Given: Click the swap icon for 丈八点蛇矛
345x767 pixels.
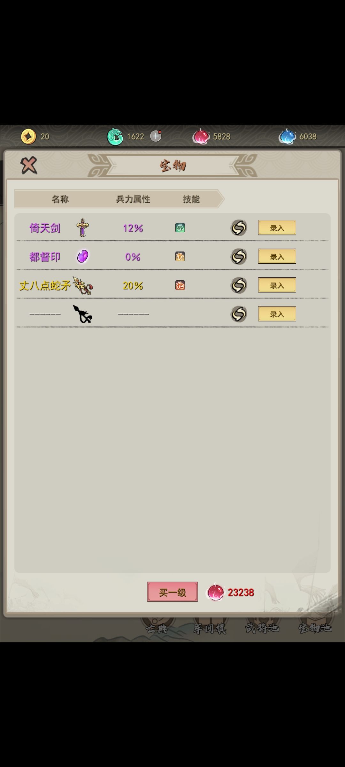Looking at the screenshot, I should tap(239, 285).
